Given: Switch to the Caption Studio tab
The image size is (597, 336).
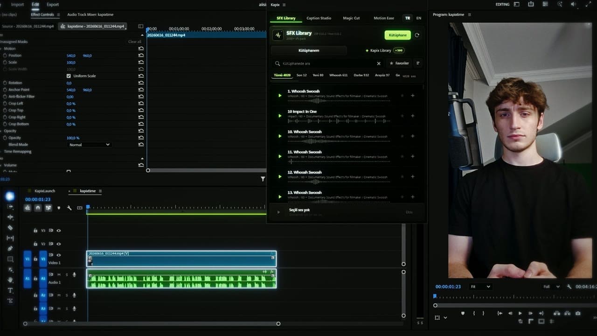Looking at the screenshot, I should pyautogui.click(x=319, y=18).
